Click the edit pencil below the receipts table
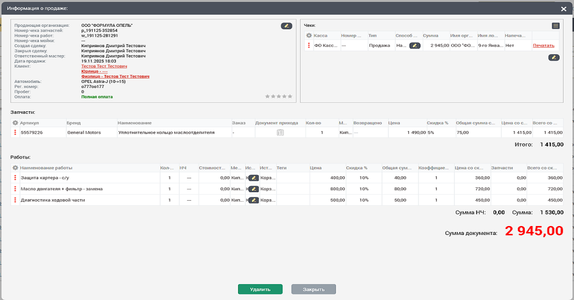 click(x=554, y=58)
